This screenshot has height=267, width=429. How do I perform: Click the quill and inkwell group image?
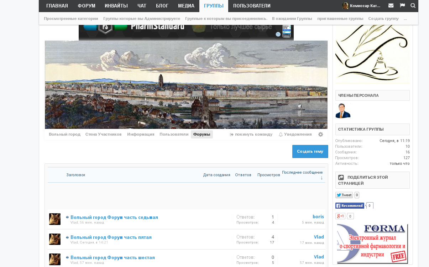tap(372, 54)
